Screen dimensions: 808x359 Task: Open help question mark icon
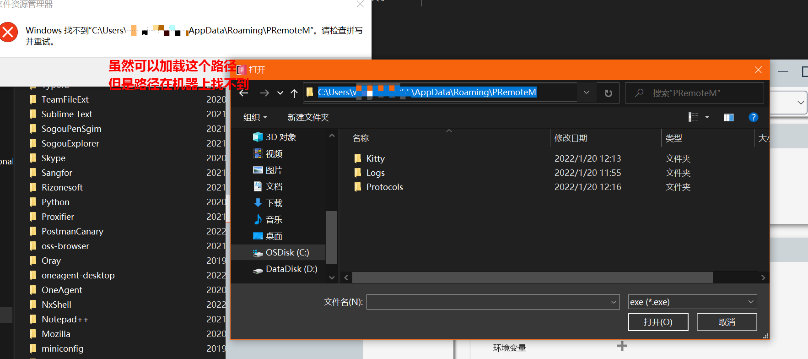click(753, 117)
